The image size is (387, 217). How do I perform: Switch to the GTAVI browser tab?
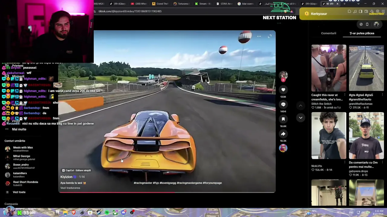[224, 4]
